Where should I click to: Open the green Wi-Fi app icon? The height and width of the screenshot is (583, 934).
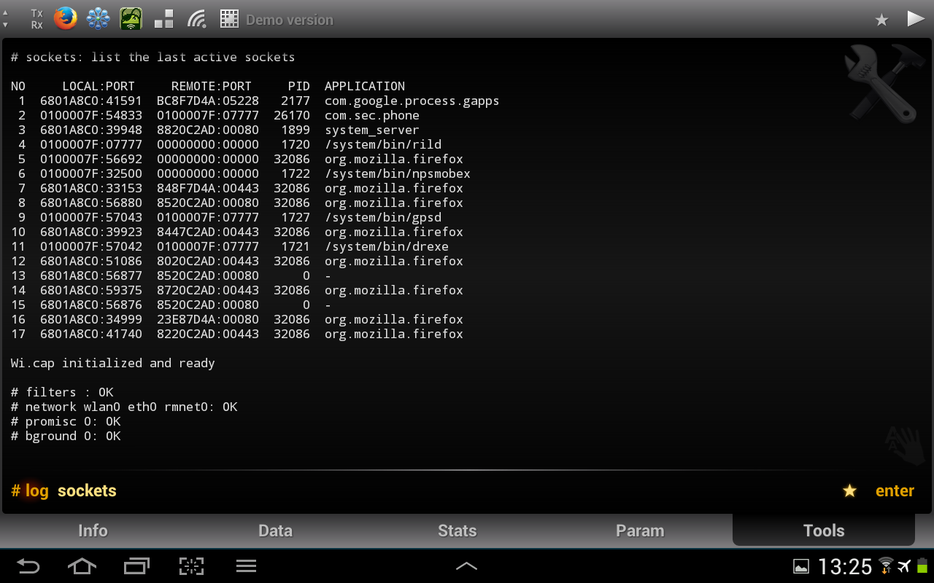click(x=131, y=18)
